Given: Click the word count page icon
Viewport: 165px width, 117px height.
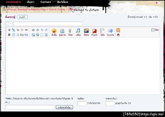Looking at the screenshot, I should [46, 35].
